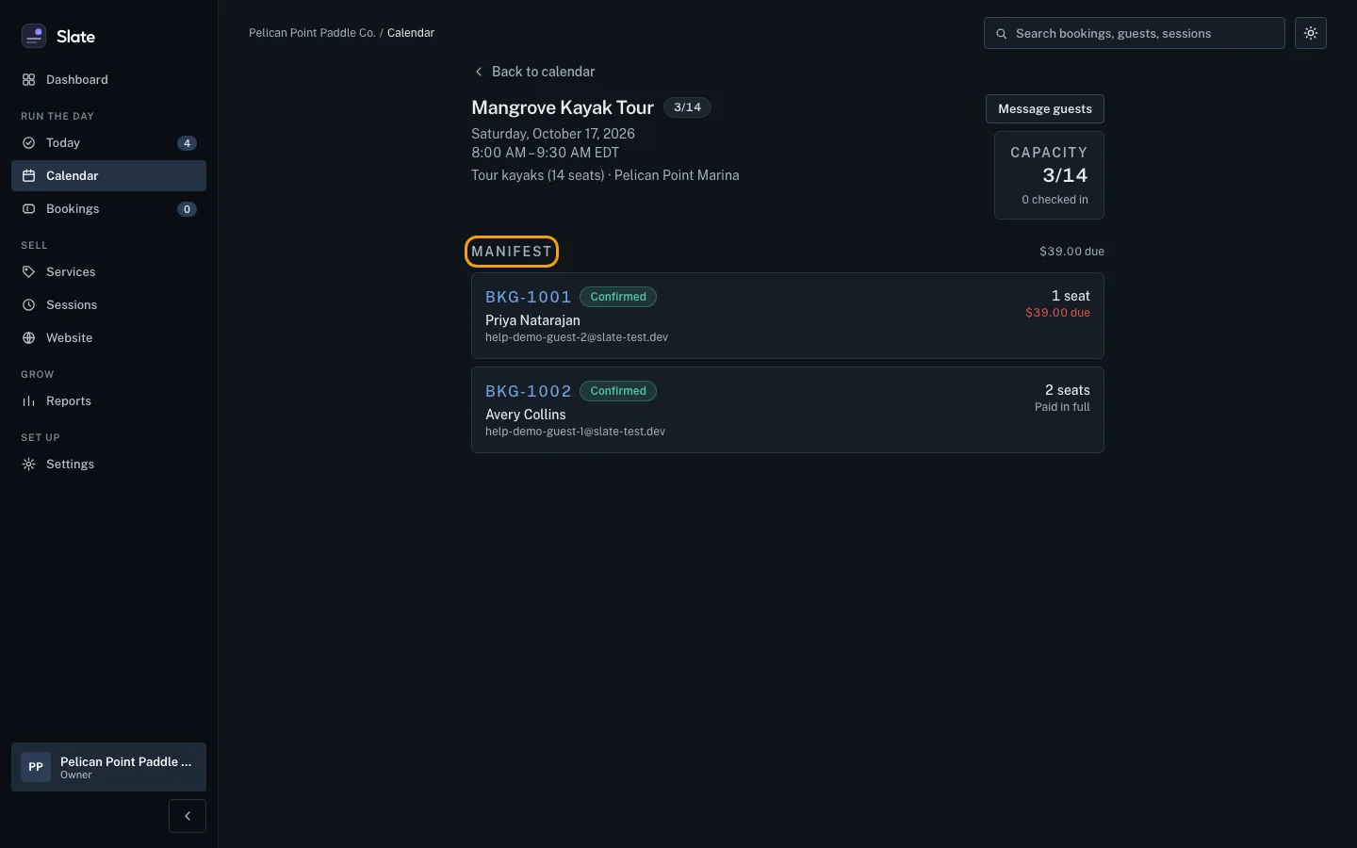Toggle light/dark theme with sun button
Viewport: 1357px width, 848px height.
(1311, 33)
